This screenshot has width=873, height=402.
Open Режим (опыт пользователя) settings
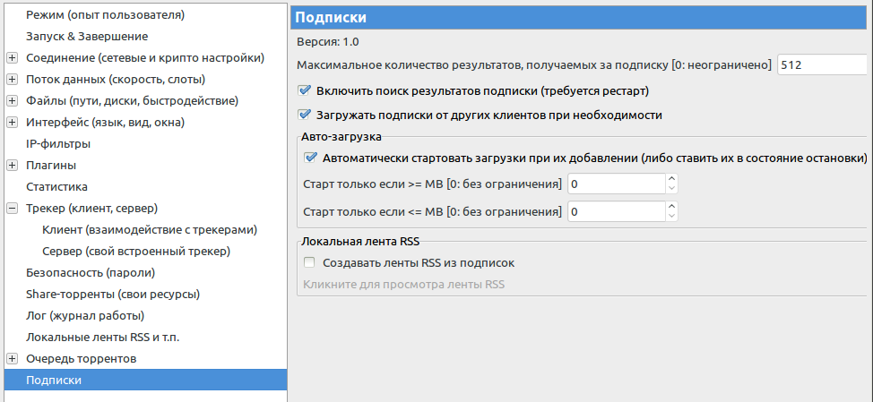105,15
